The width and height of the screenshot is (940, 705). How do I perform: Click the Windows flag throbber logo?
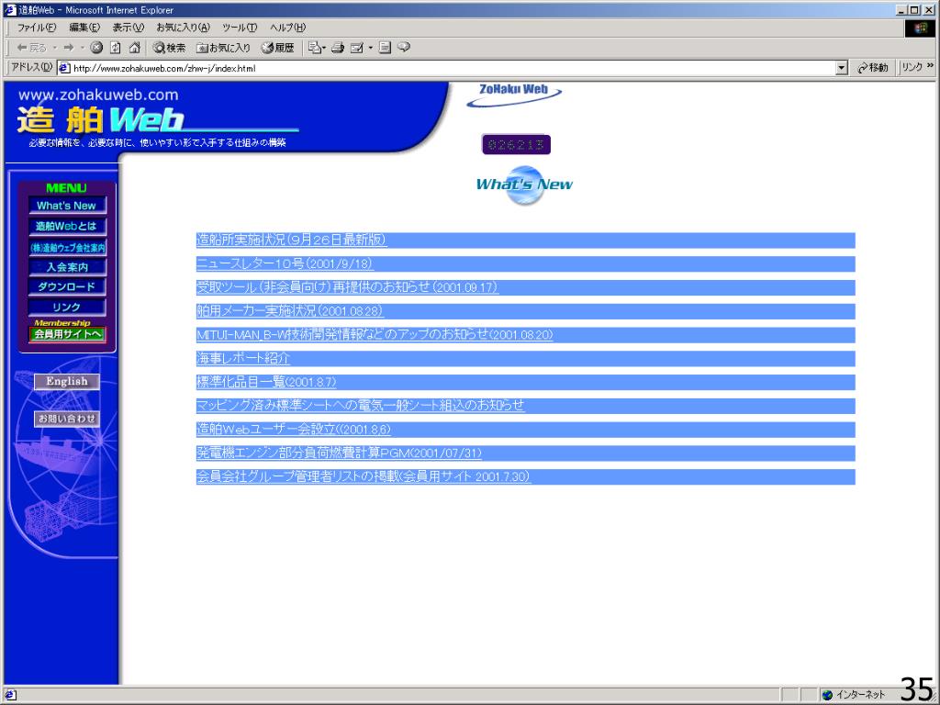(920, 28)
